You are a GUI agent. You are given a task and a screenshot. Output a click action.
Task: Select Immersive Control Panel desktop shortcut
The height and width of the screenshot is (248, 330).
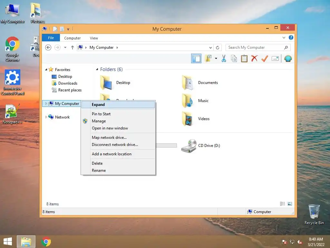click(12, 82)
